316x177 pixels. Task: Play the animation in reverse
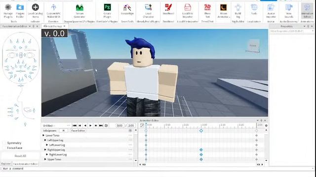(85, 125)
